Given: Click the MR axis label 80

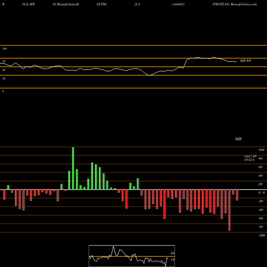Looking at the screenshot, I should click(261, 159).
